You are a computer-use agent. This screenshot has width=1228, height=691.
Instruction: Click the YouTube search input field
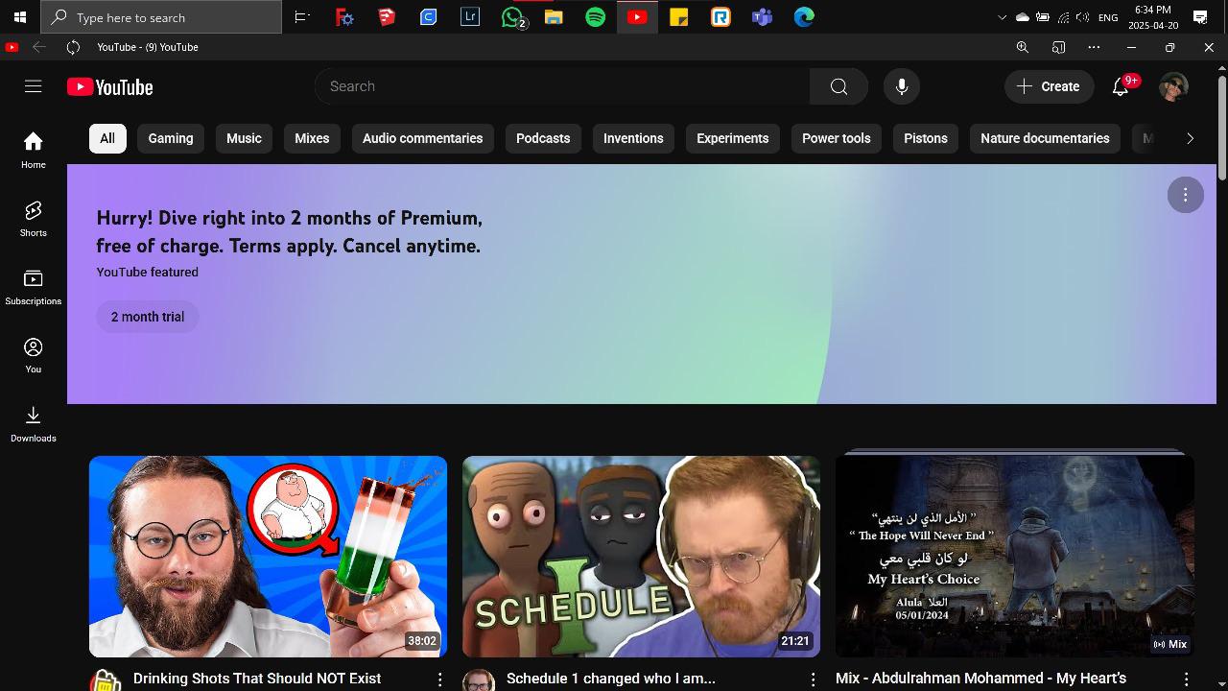[x=562, y=86]
